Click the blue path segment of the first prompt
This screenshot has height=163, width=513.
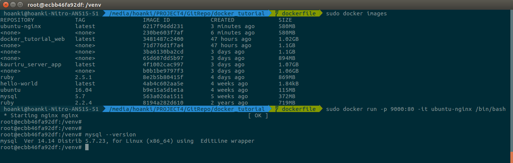coord(187,13)
